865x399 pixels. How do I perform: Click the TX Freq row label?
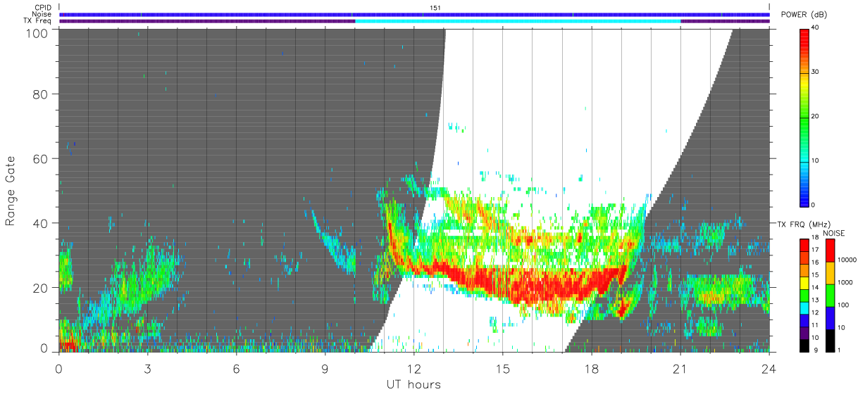coord(38,20)
